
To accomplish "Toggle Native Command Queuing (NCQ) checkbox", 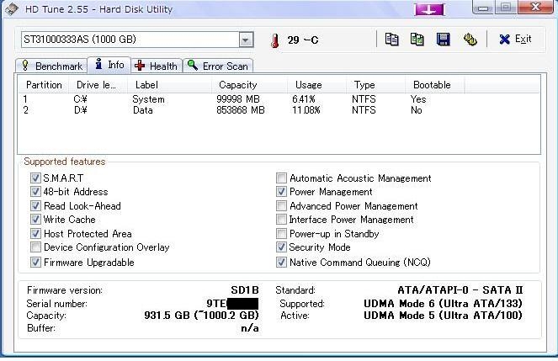I will [281, 263].
